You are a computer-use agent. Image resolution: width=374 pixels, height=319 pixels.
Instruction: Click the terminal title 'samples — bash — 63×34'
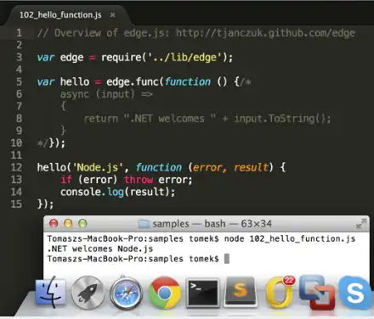click(212, 224)
